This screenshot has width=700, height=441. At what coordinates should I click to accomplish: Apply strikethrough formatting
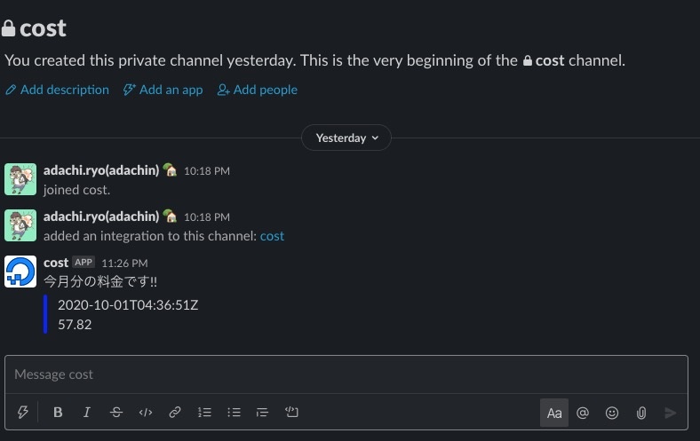coord(116,413)
